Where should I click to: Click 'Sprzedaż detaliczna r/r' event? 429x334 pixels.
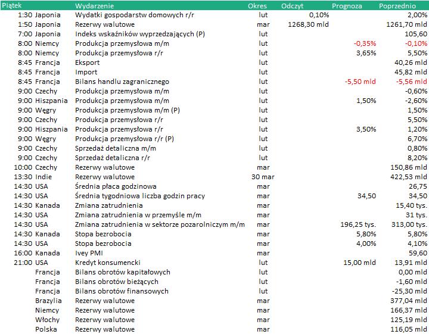point(113,158)
